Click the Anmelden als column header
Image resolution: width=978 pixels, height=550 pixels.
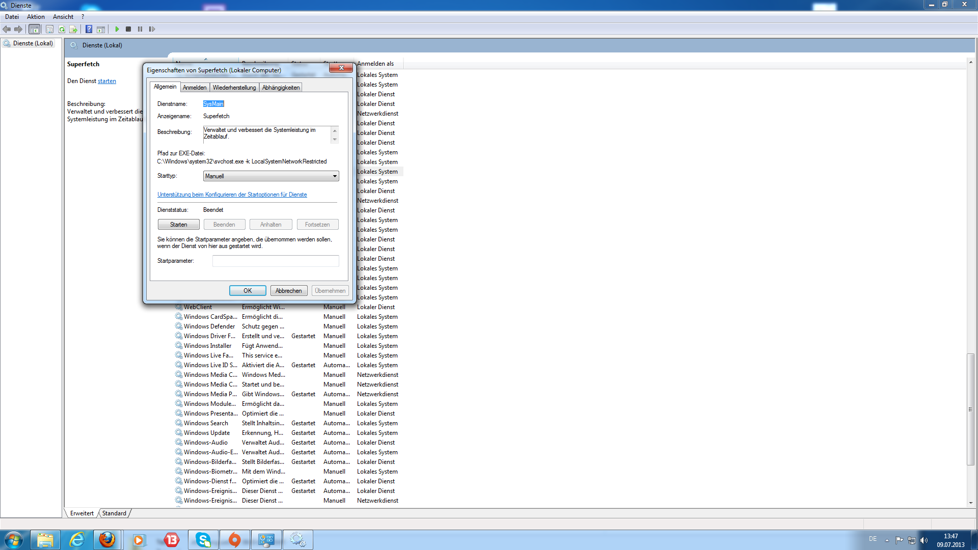[379, 64]
